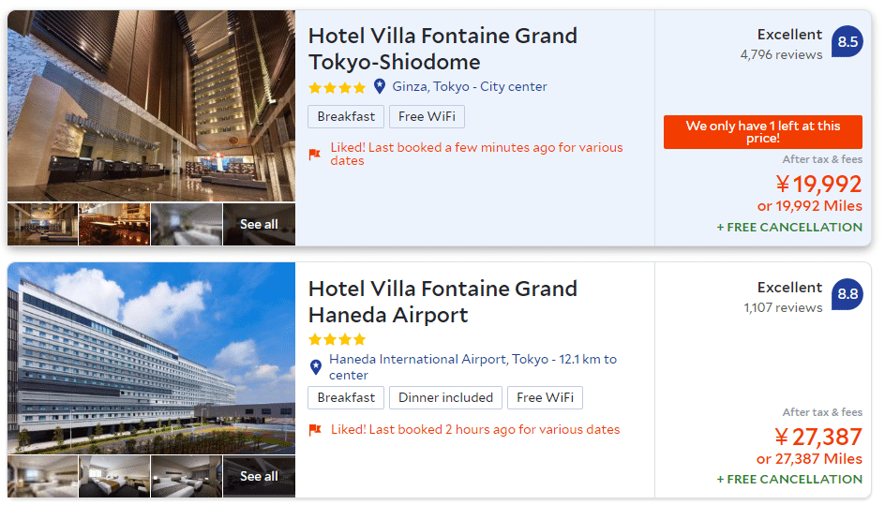
Task: Open first small thumbnail under Haneda Airport photo
Action: point(42,477)
